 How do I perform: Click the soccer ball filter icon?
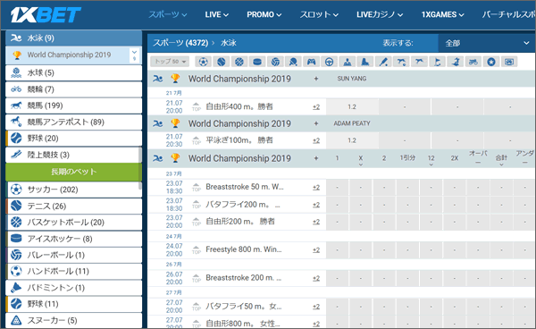point(203,62)
